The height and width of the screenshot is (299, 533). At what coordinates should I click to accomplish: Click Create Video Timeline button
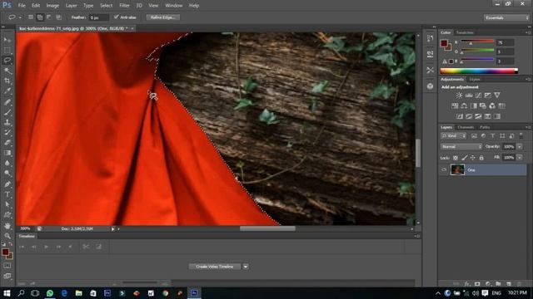coord(215,267)
